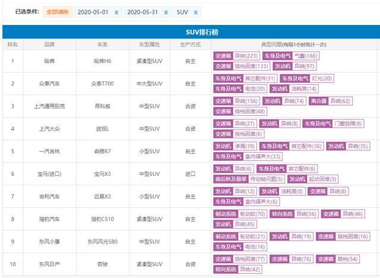Click the 车身及电气 门窗故障(8) tag
Image resolution: width=380 pixels, height=278 pixels.
point(333,124)
